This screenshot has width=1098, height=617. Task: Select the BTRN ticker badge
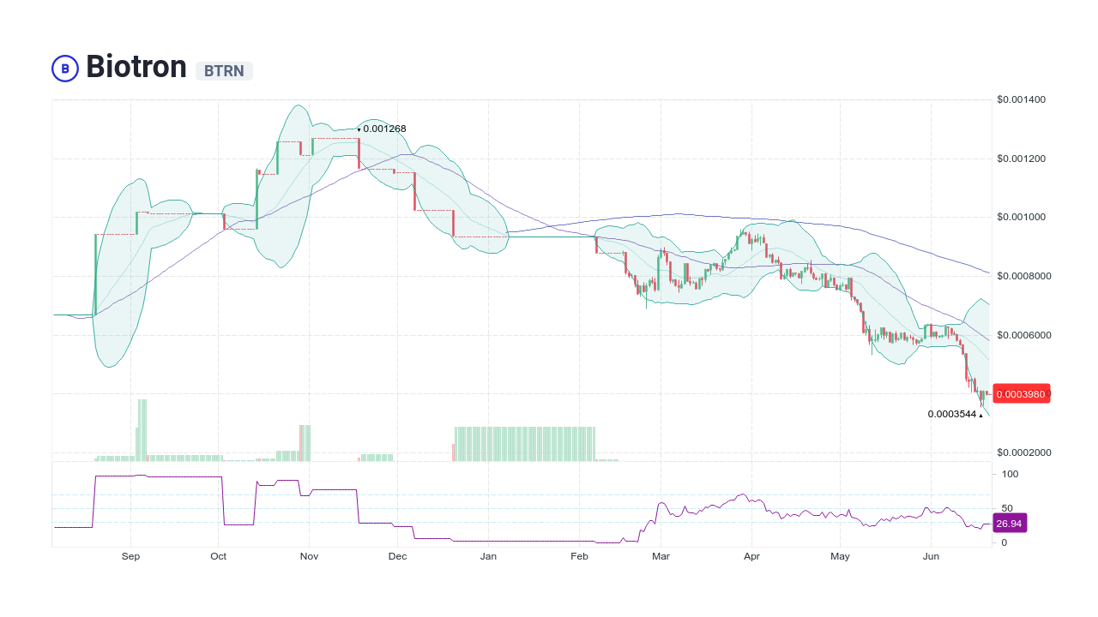point(223,71)
